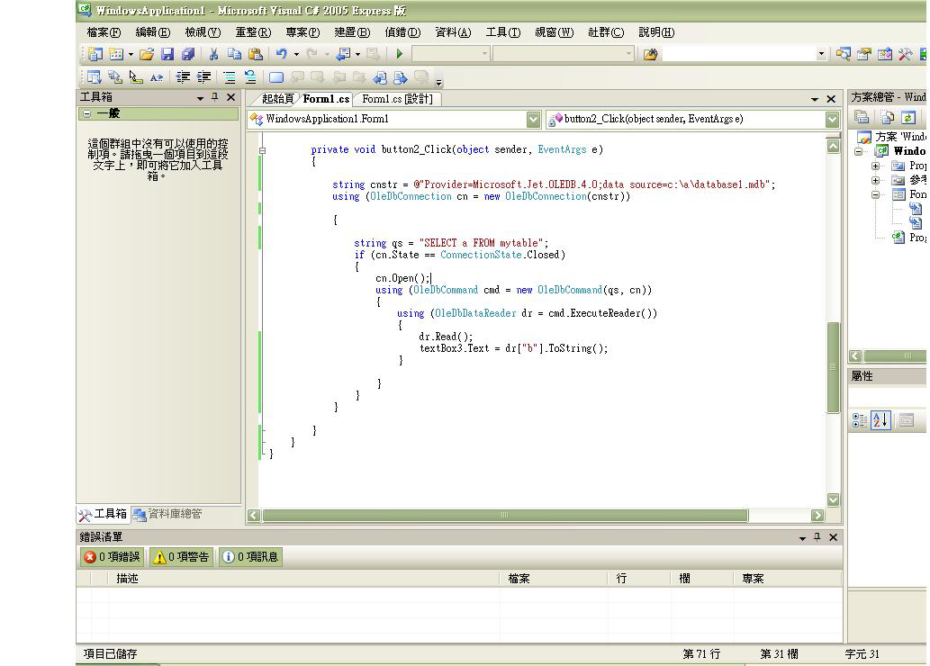Image resolution: width=930 pixels, height=666 pixels.
Task: Pin the 錯誤清單 panel with the pushpin
Action: point(817,536)
